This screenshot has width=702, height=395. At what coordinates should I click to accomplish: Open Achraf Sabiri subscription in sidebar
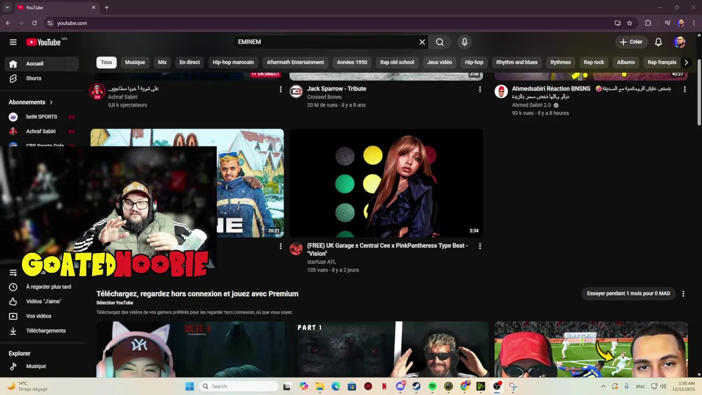pos(42,132)
